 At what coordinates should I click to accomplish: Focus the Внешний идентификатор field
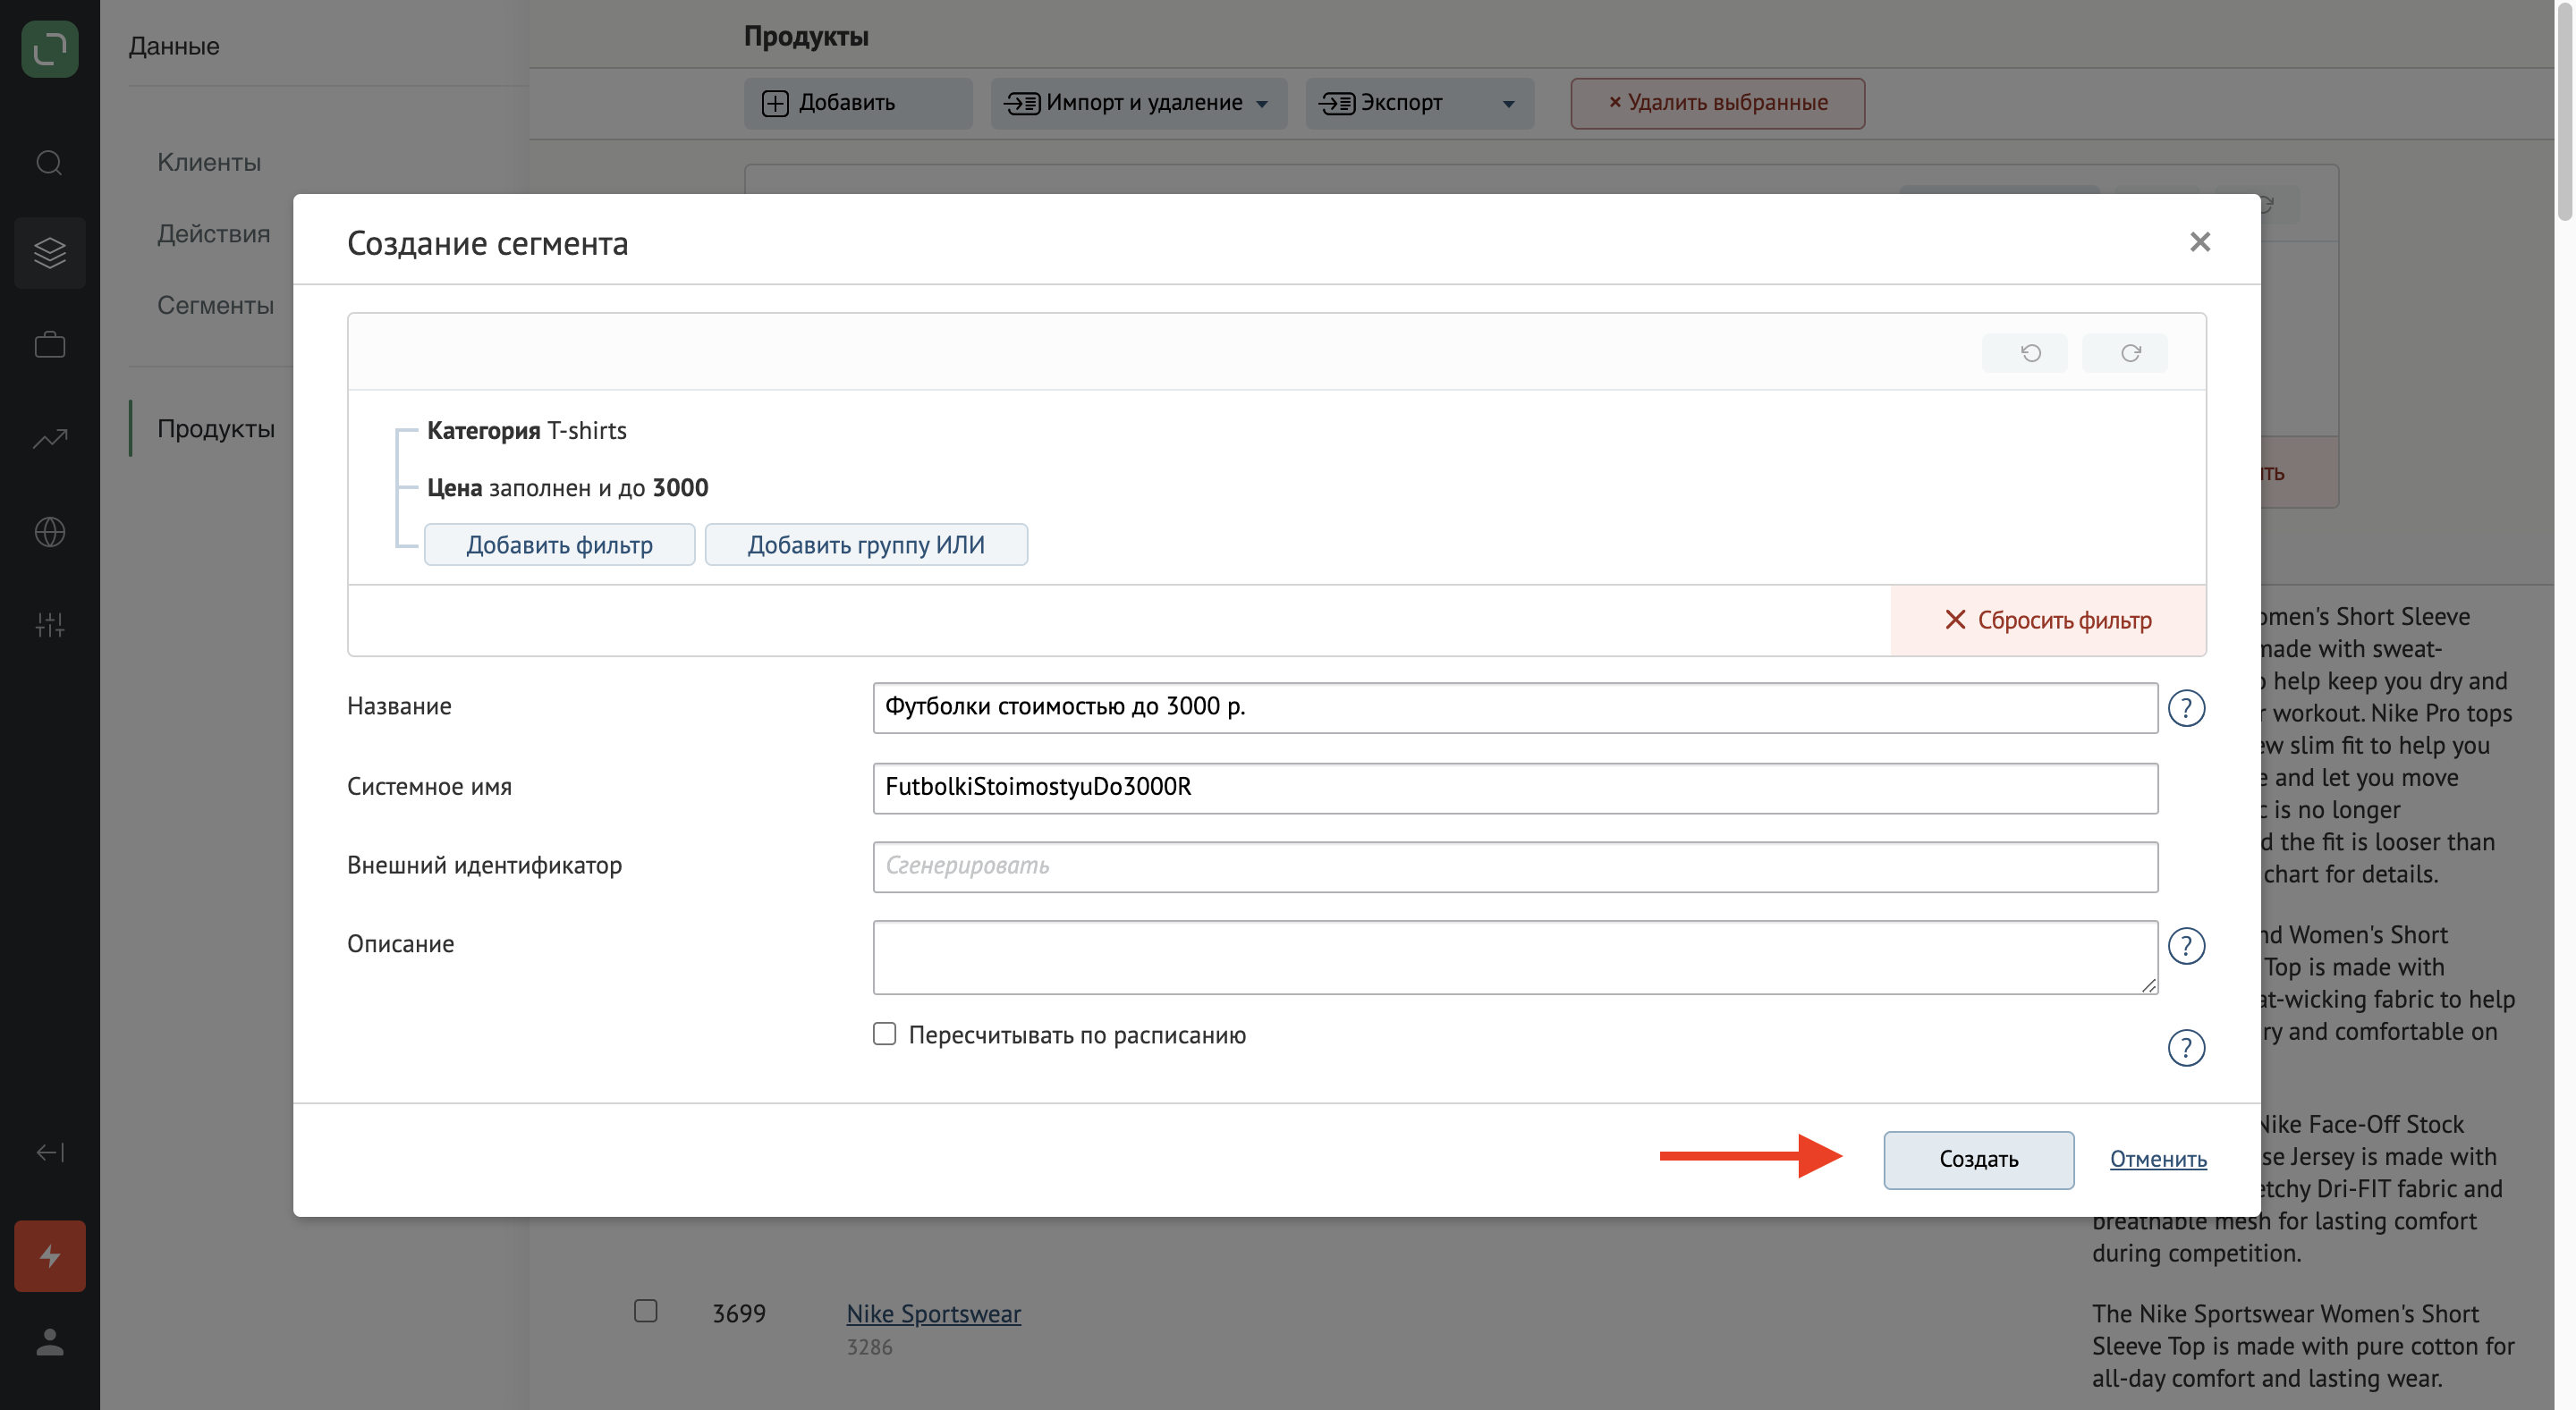(x=1515, y=866)
